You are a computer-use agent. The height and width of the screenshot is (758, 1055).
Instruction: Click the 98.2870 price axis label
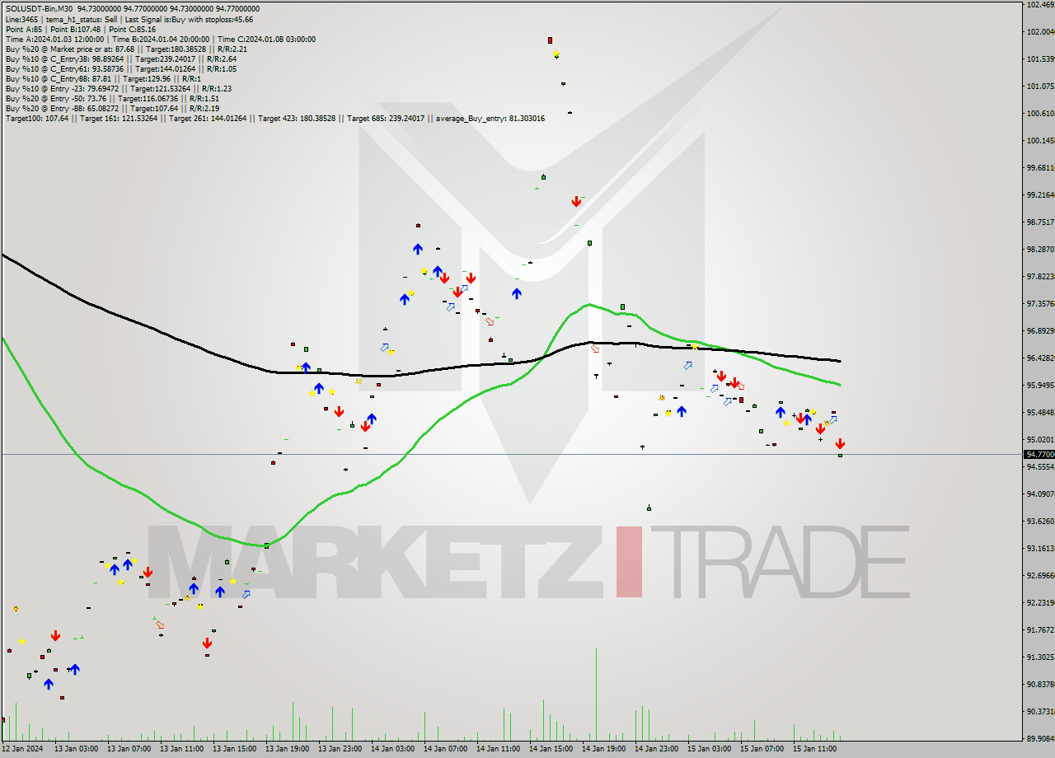click(x=1040, y=249)
